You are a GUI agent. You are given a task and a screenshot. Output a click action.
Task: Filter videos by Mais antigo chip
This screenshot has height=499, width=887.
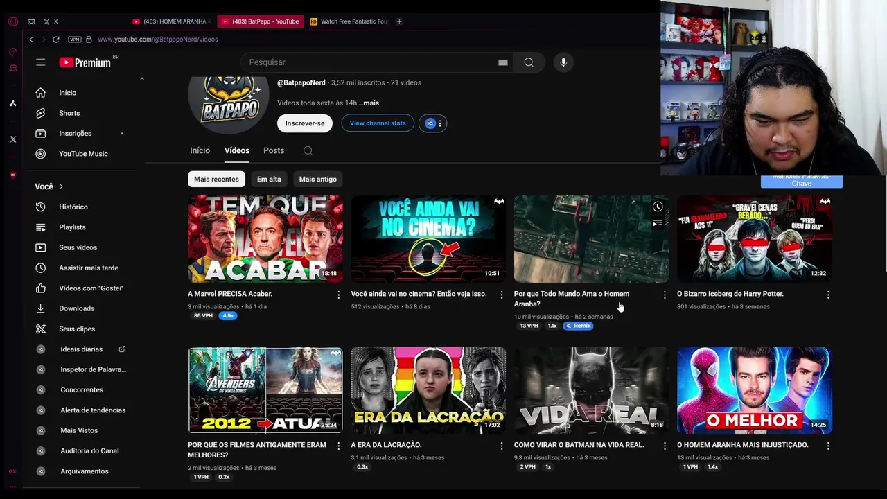pyautogui.click(x=318, y=179)
